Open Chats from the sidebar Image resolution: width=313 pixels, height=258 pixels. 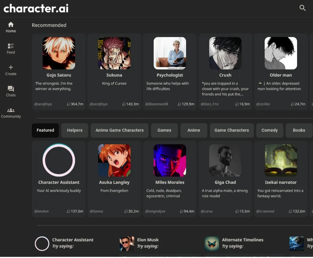click(11, 89)
